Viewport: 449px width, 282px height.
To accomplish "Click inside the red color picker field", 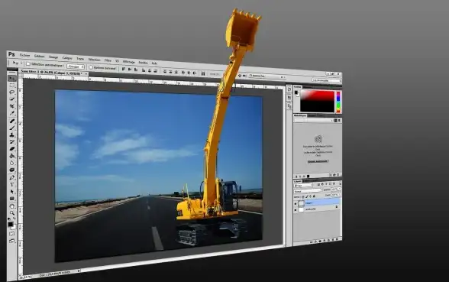I will tap(318, 102).
